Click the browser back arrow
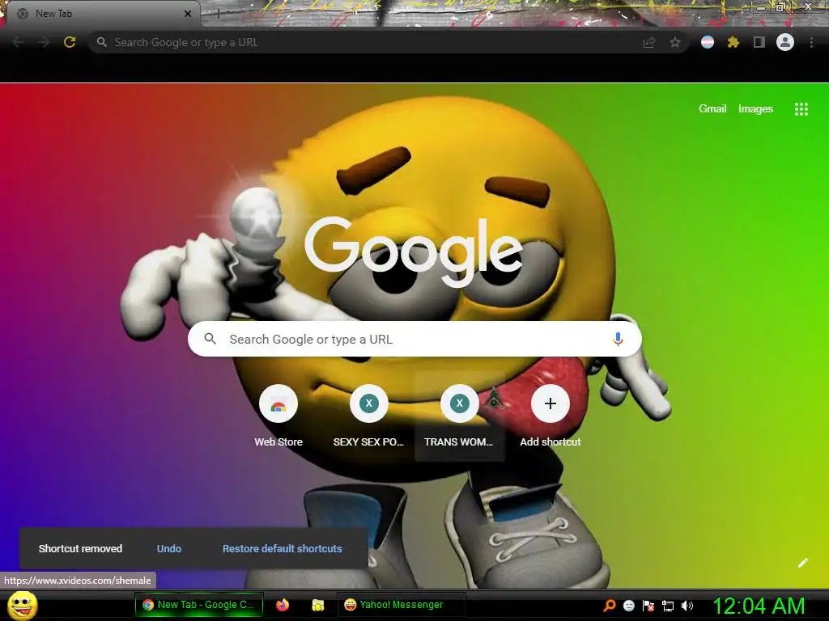The height and width of the screenshot is (621, 829). pos(18,42)
